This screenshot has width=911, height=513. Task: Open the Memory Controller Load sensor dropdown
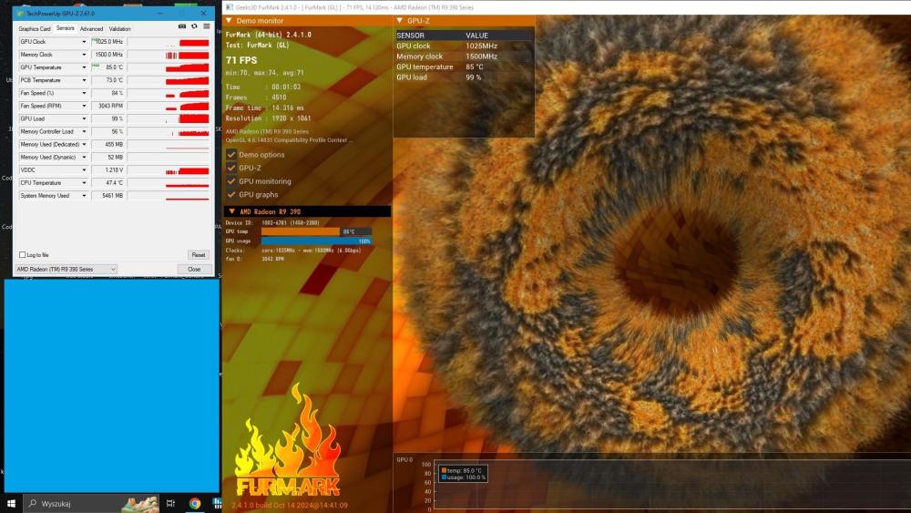(84, 131)
